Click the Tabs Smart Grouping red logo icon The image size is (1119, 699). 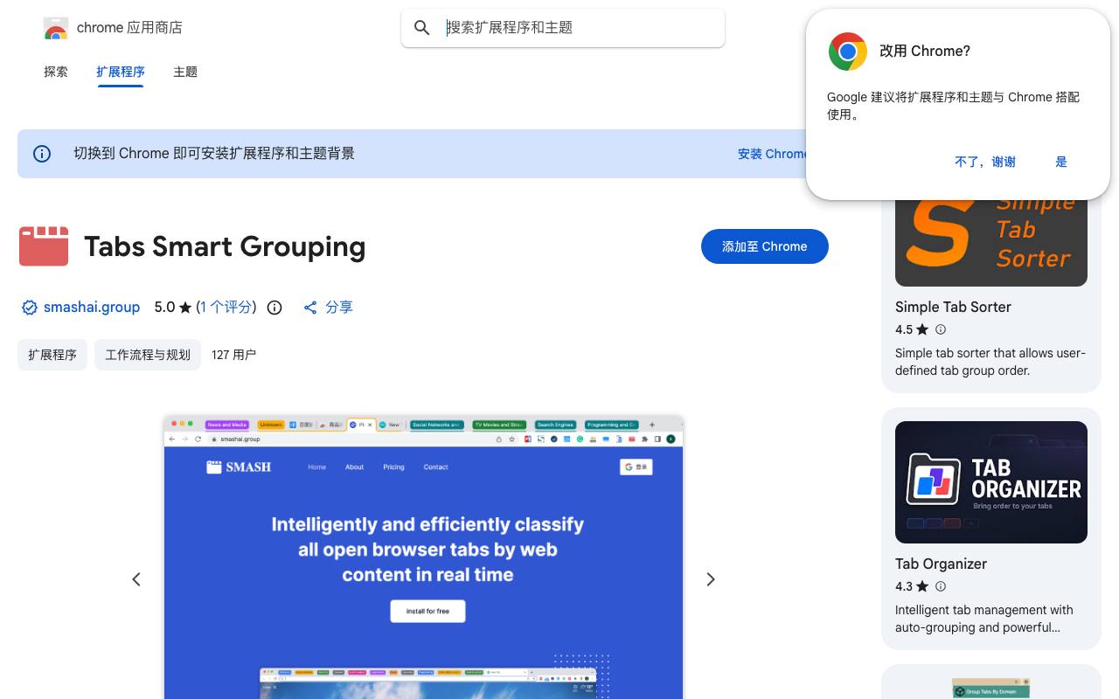[x=44, y=246]
